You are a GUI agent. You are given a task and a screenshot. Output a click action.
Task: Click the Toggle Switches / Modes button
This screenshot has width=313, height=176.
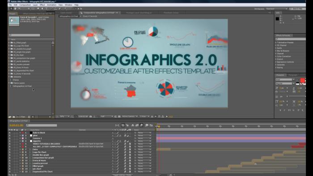click(122, 175)
